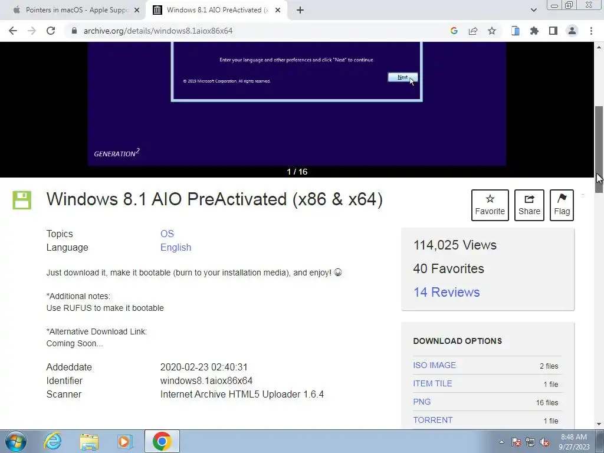Click the Next button in the preview image

(x=402, y=77)
